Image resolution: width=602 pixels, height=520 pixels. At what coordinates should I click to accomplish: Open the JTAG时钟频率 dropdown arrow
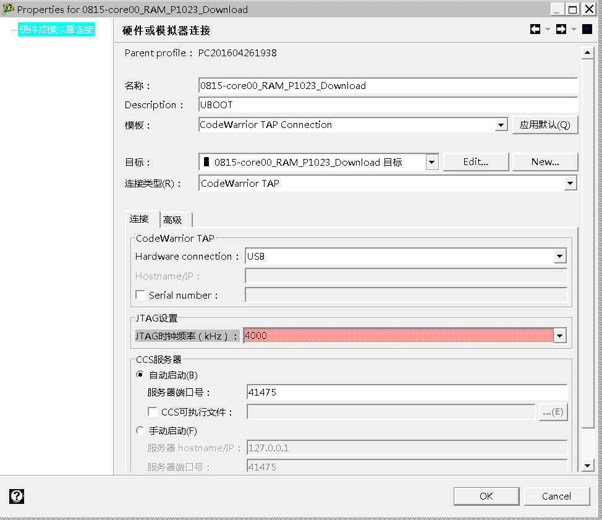click(x=560, y=336)
